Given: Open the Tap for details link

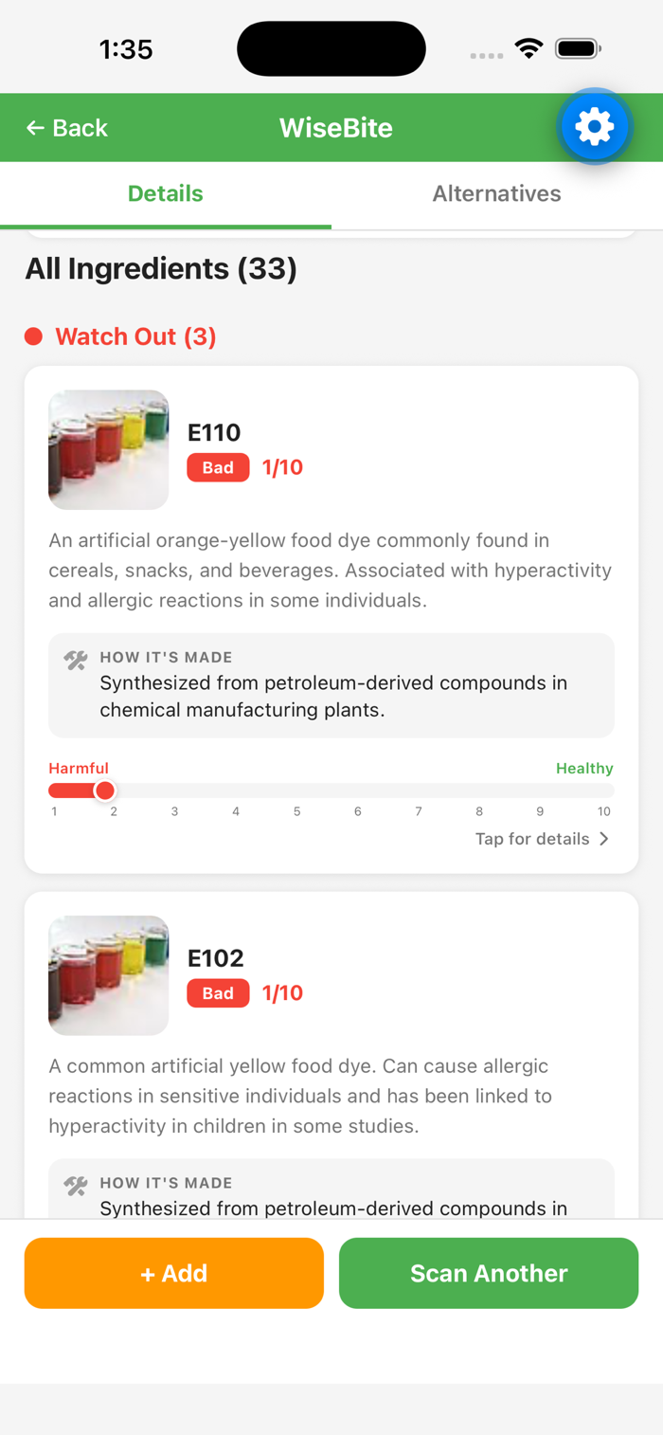Looking at the screenshot, I should coord(532,839).
